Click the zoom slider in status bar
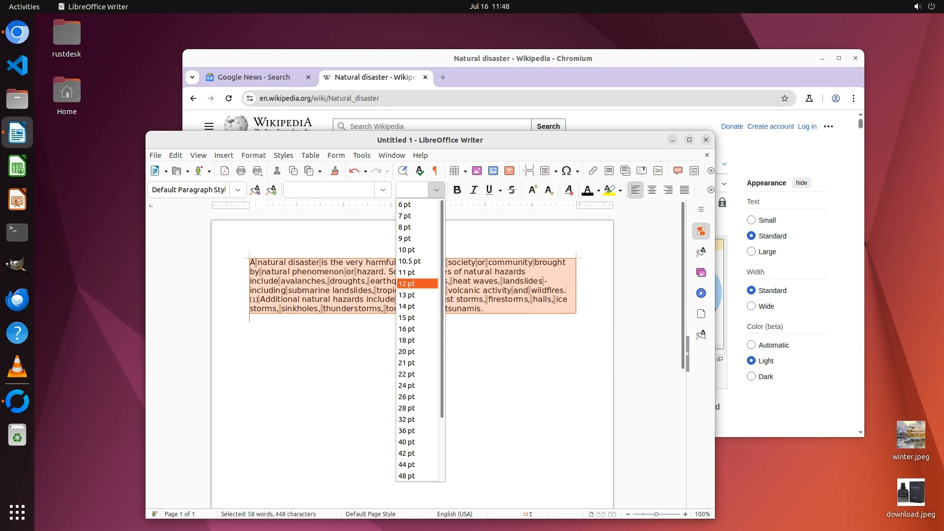 click(656, 514)
